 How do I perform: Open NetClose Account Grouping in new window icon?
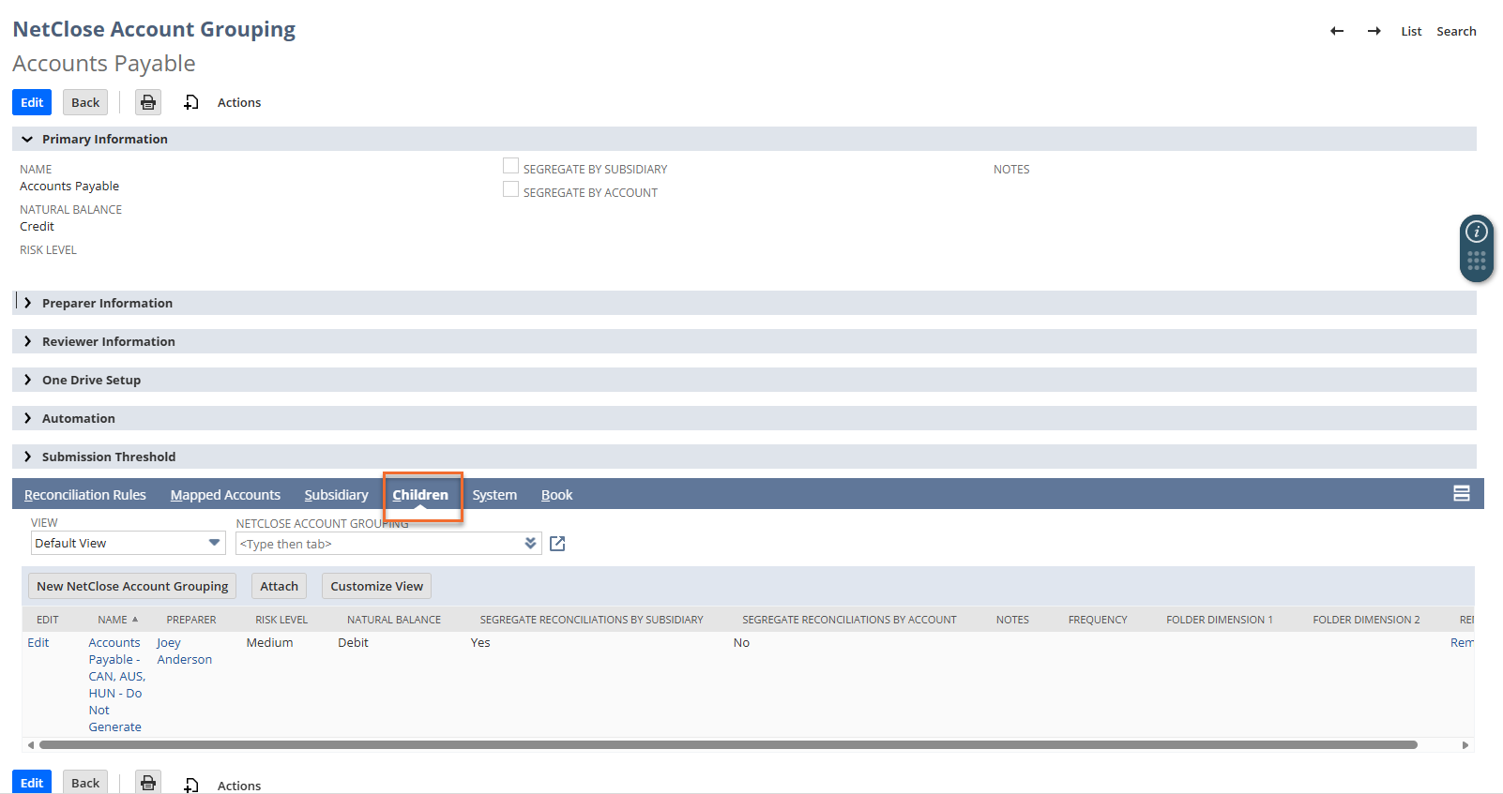557,544
